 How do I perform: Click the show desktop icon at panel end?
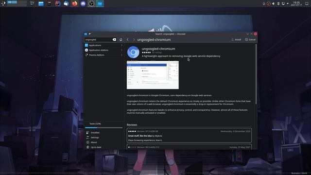[x=307, y=3]
